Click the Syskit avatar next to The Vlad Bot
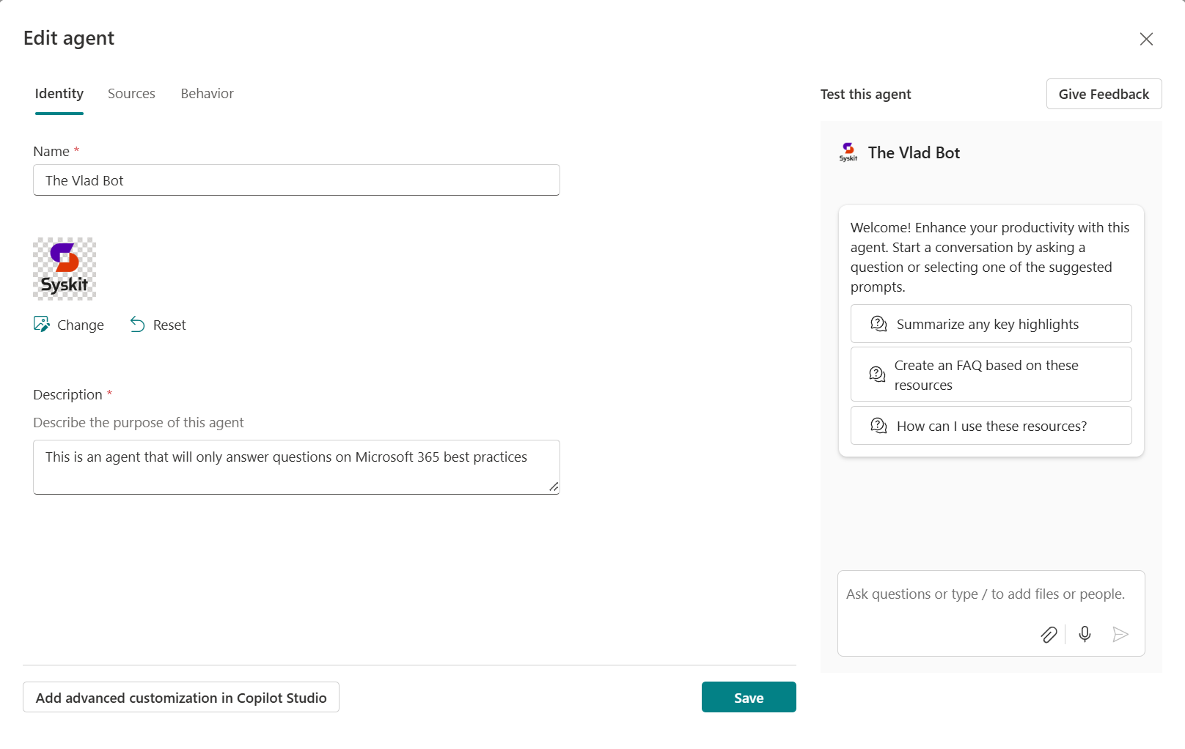The height and width of the screenshot is (749, 1185). pyautogui.click(x=848, y=152)
